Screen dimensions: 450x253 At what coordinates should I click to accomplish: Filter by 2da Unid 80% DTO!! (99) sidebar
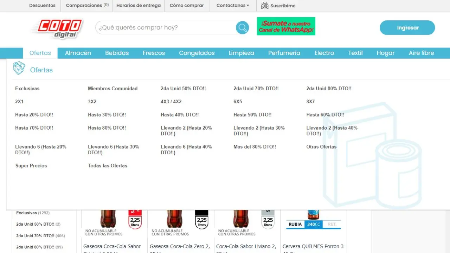pos(39,247)
